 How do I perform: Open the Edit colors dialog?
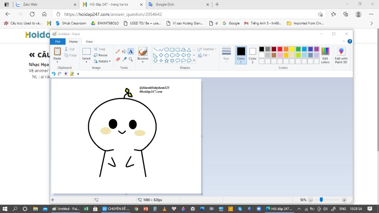(325, 55)
